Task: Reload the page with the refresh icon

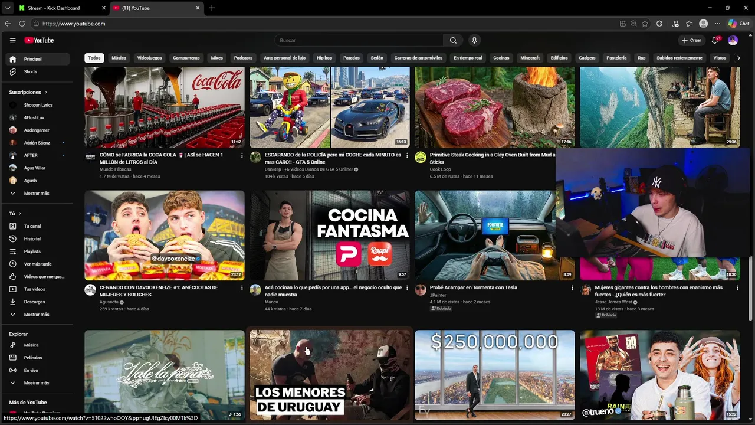Action: 22,24
